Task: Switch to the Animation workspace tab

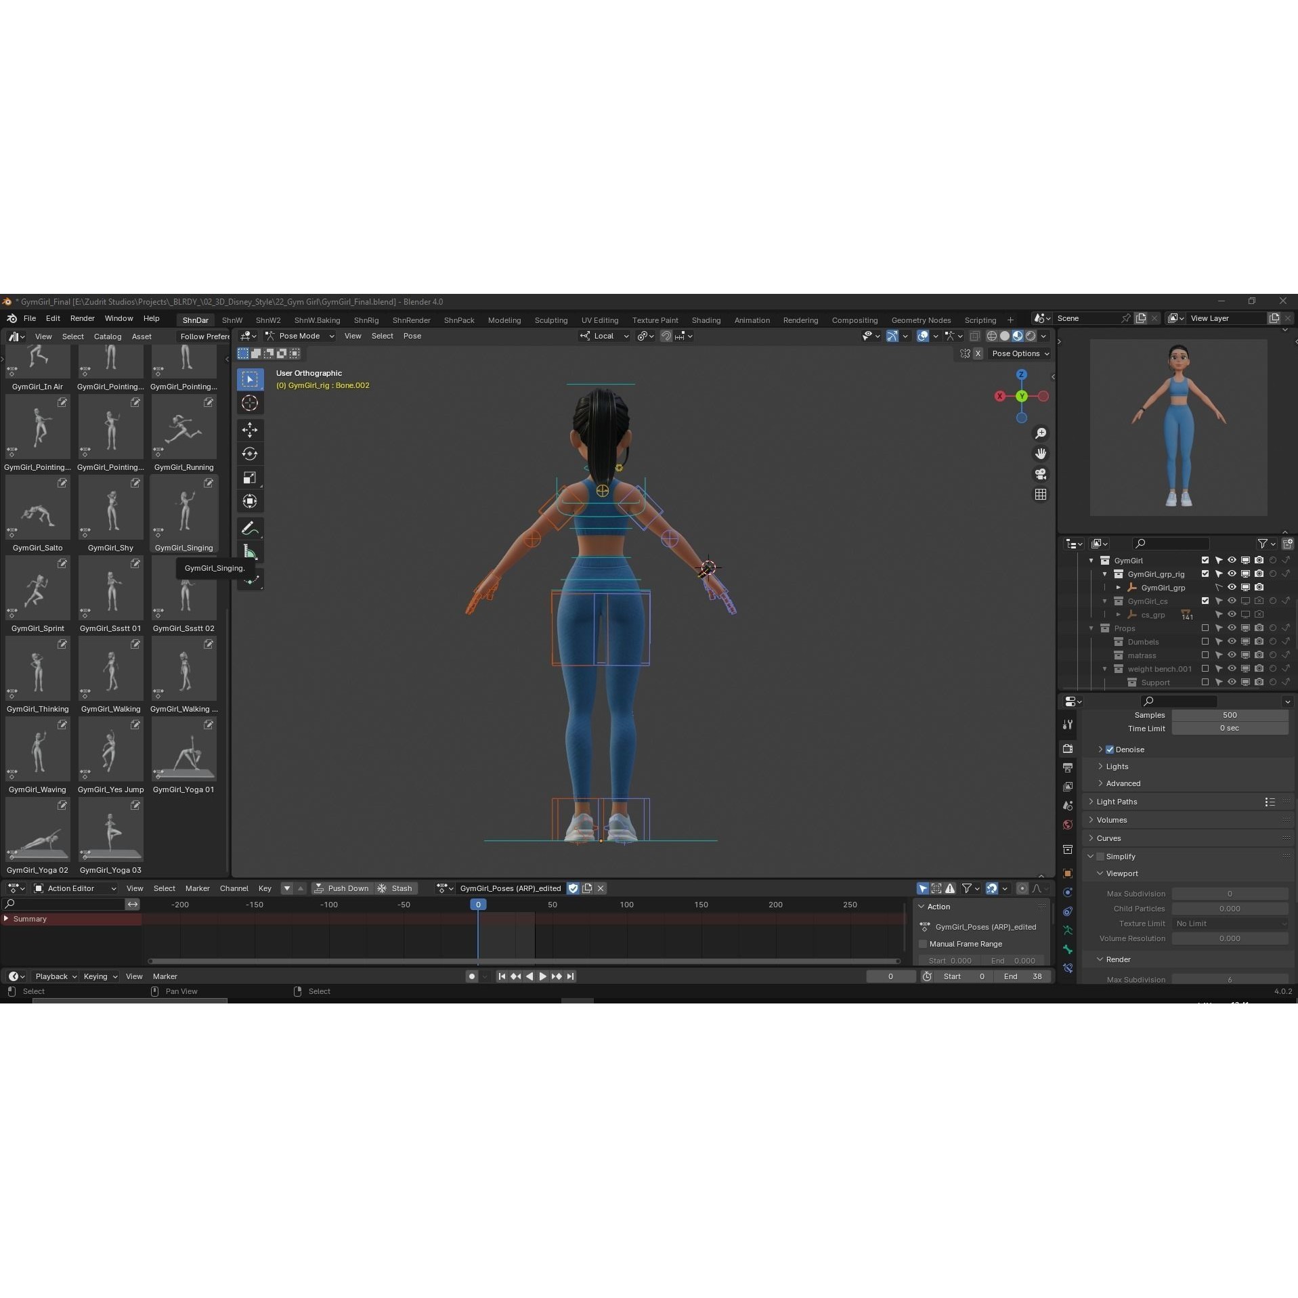Action: pyautogui.click(x=752, y=320)
